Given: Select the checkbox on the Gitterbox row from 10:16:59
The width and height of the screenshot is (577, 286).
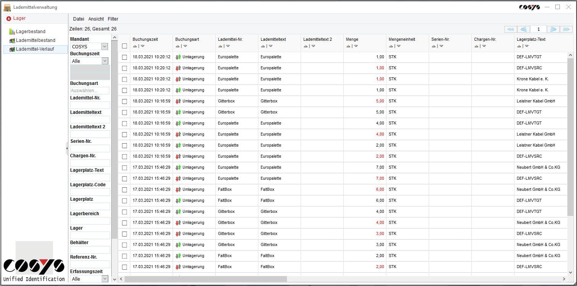Looking at the screenshot, I should tap(124, 101).
